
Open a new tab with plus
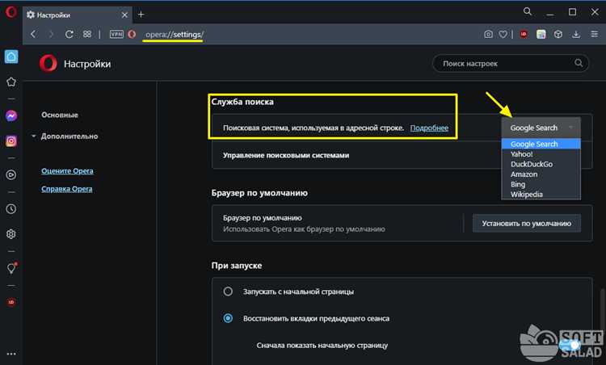tap(141, 15)
